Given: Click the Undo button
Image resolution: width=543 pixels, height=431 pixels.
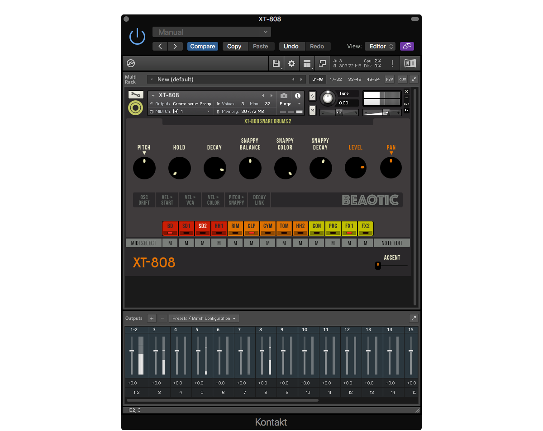Looking at the screenshot, I should (x=291, y=47).
